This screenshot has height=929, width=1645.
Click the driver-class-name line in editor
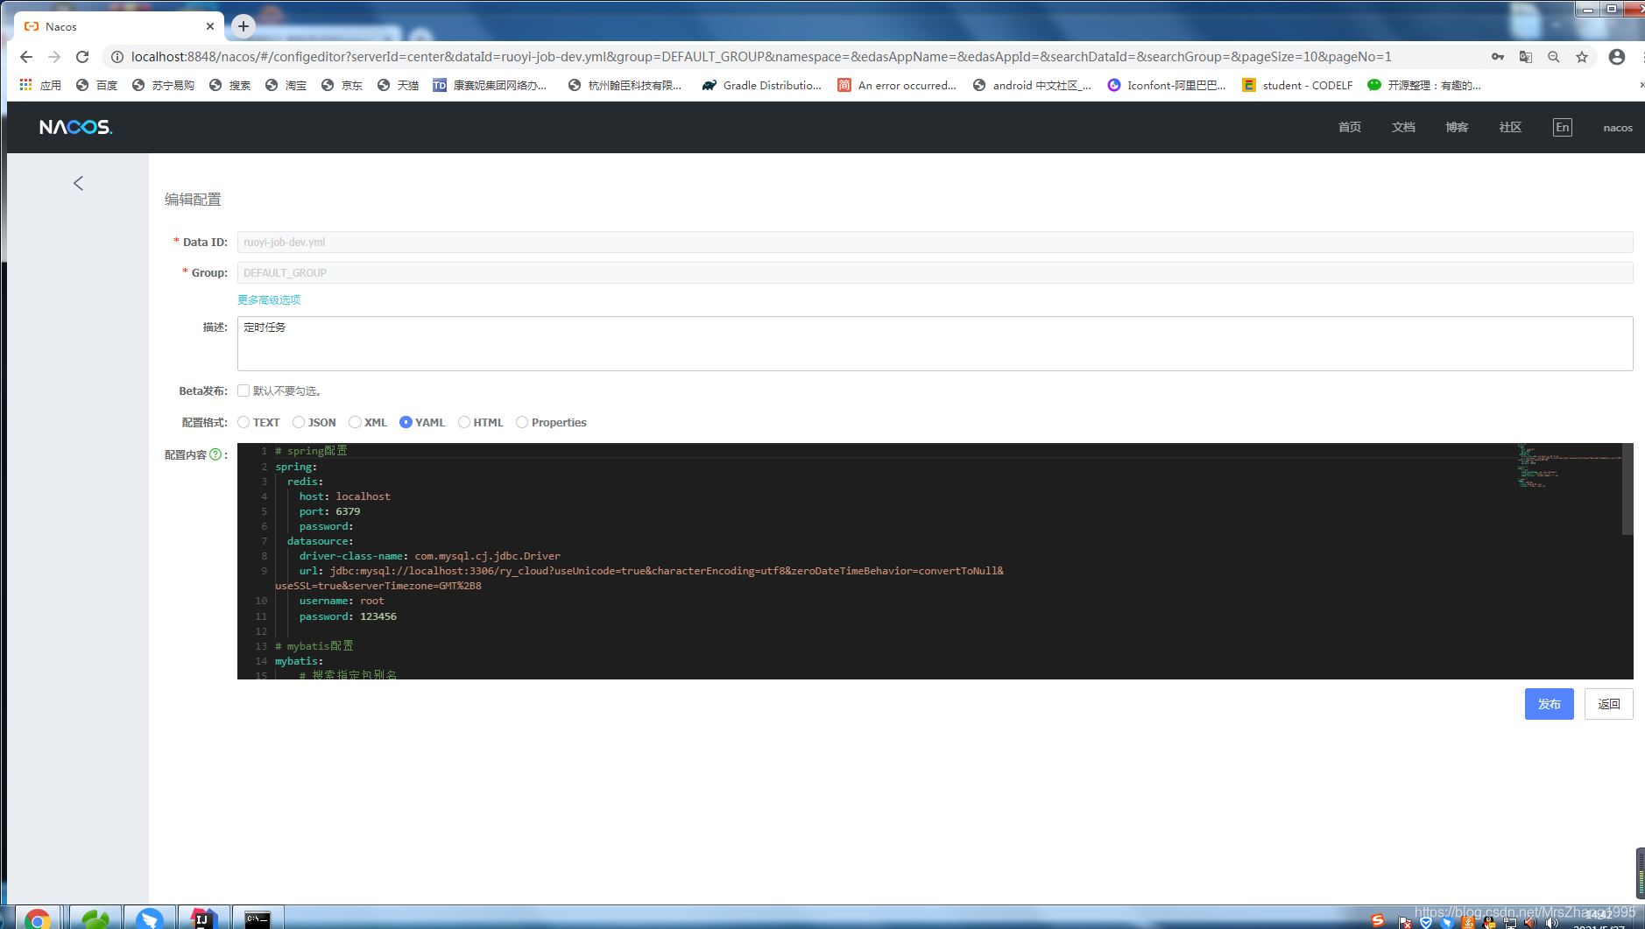point(429,556)
